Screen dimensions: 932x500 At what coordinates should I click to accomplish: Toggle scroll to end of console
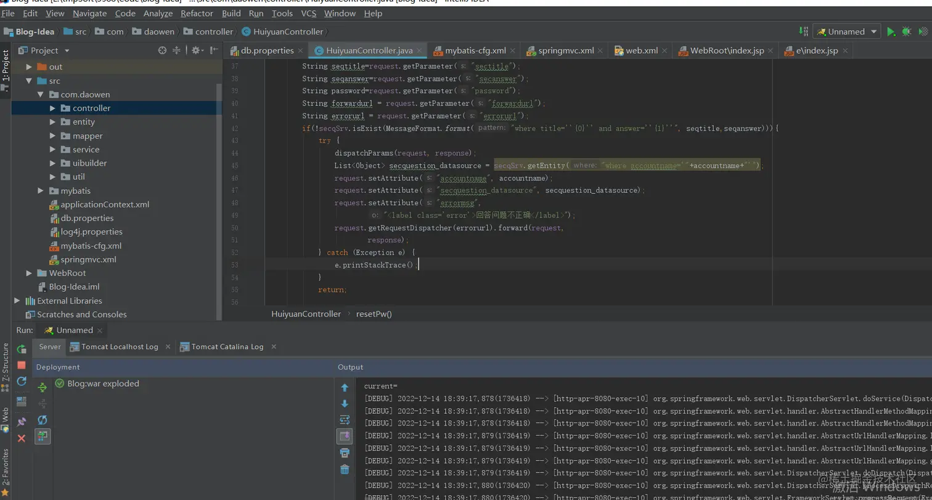pos(345,437)
